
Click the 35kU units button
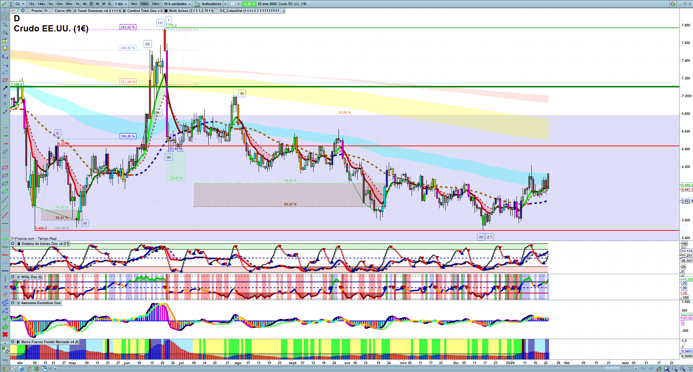coord(156,4)
